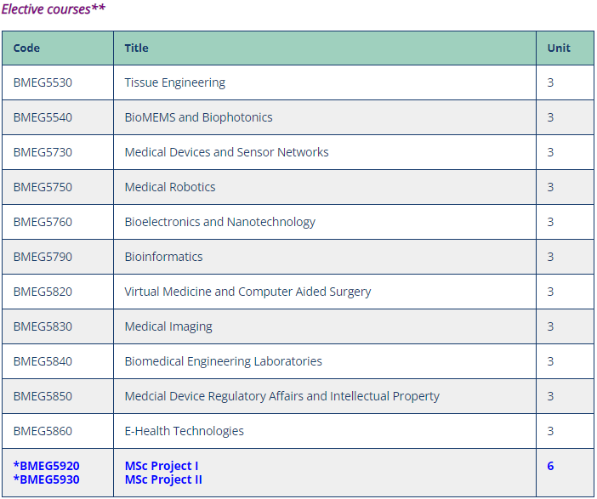Click the BMEG5930 course code link

tap(47, 479)
